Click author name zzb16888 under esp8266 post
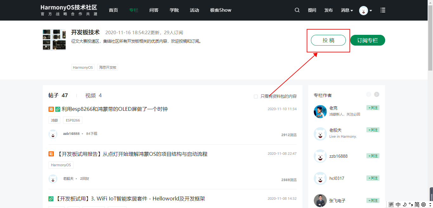Image resolution: width=433 pixels, height=208 pixels. pos(71,134)
